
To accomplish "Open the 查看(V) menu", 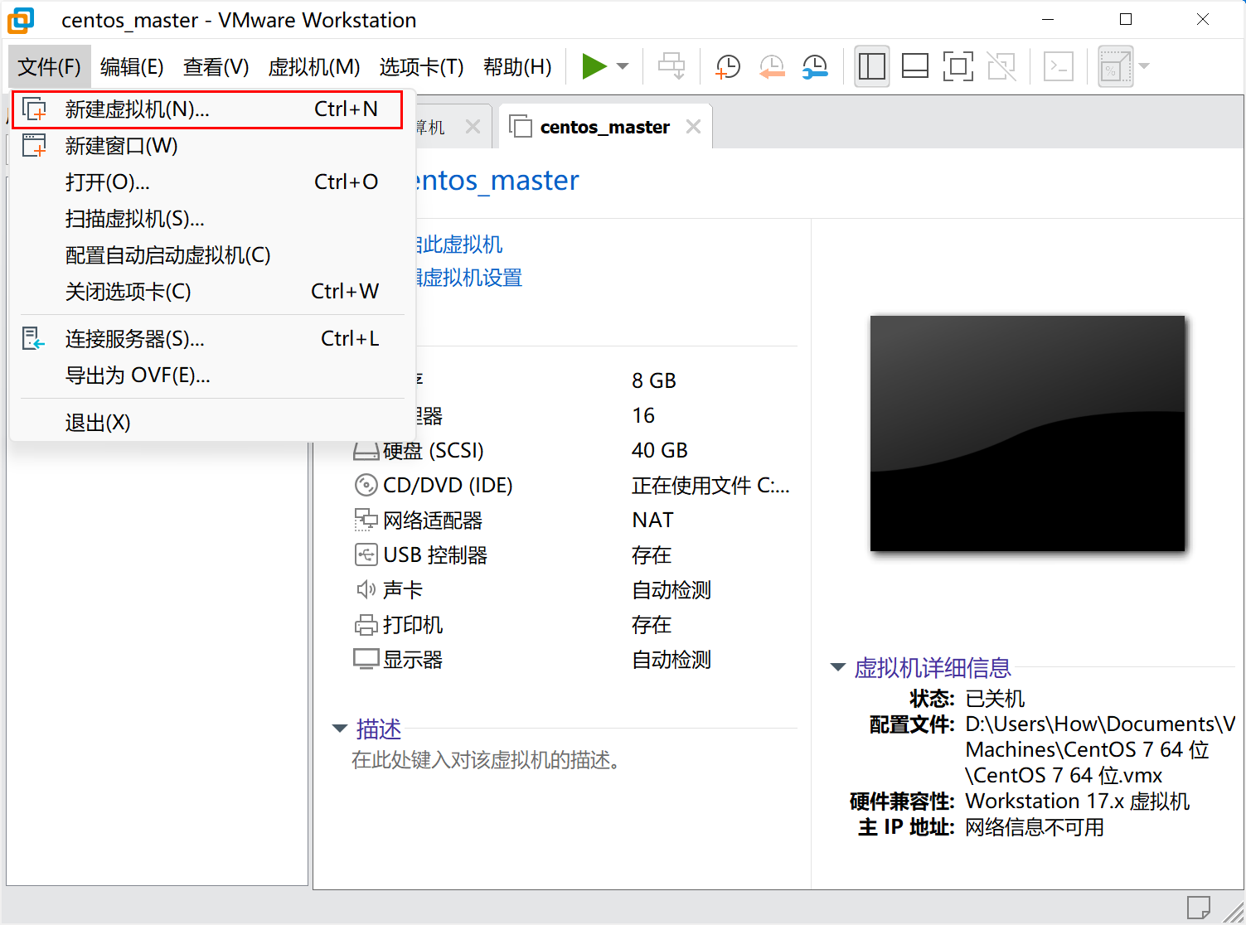I will [x=216, y=66].
